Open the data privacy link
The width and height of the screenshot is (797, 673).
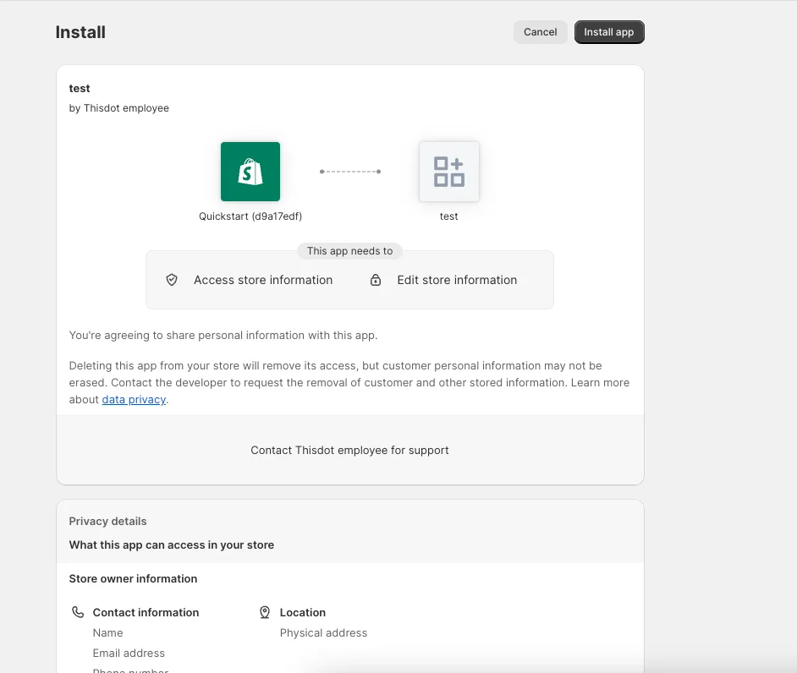[x=134, y=399]
